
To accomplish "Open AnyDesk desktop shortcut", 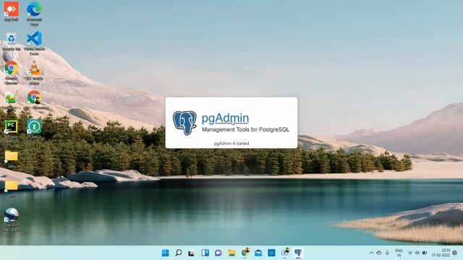I will [12, 12].
